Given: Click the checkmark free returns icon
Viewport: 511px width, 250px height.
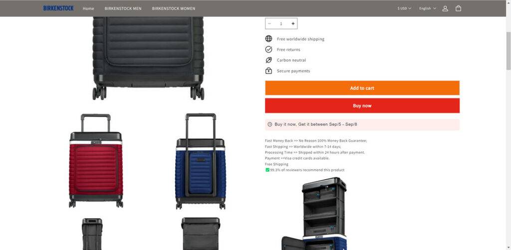Looking at the screenshot, I should coord(268,49).
